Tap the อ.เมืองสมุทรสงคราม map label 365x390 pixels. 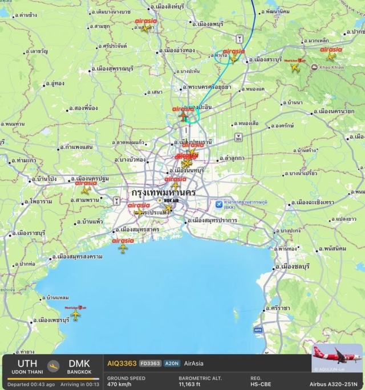coord(78,256)
